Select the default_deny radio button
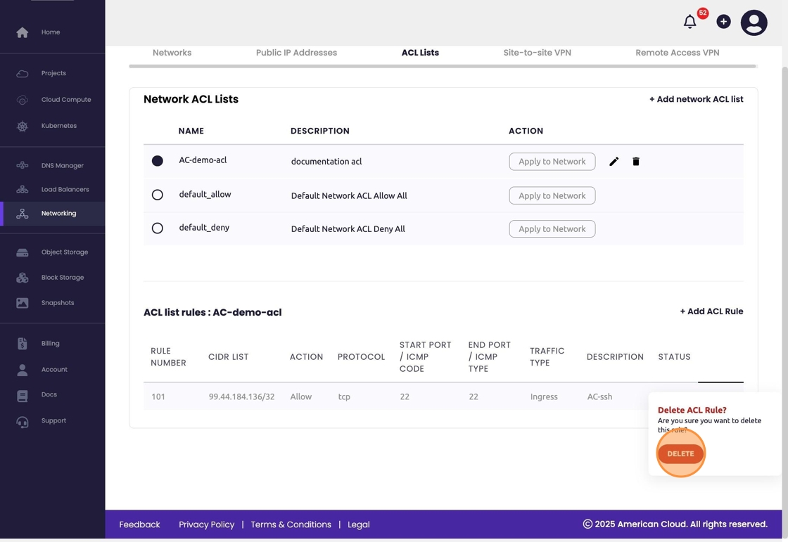 (158, 228)
